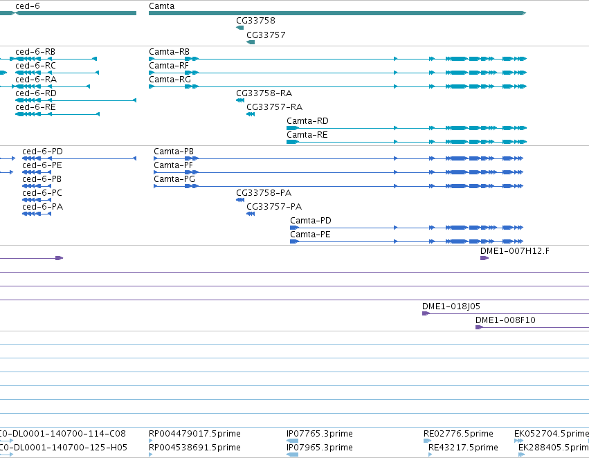589x458 pixels.
Task: Click the CG33757-RA transcript label
Action: [x=275, y=107]
